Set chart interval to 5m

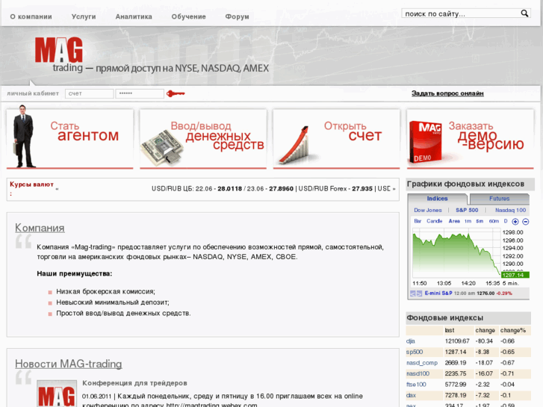click(480, 221)
